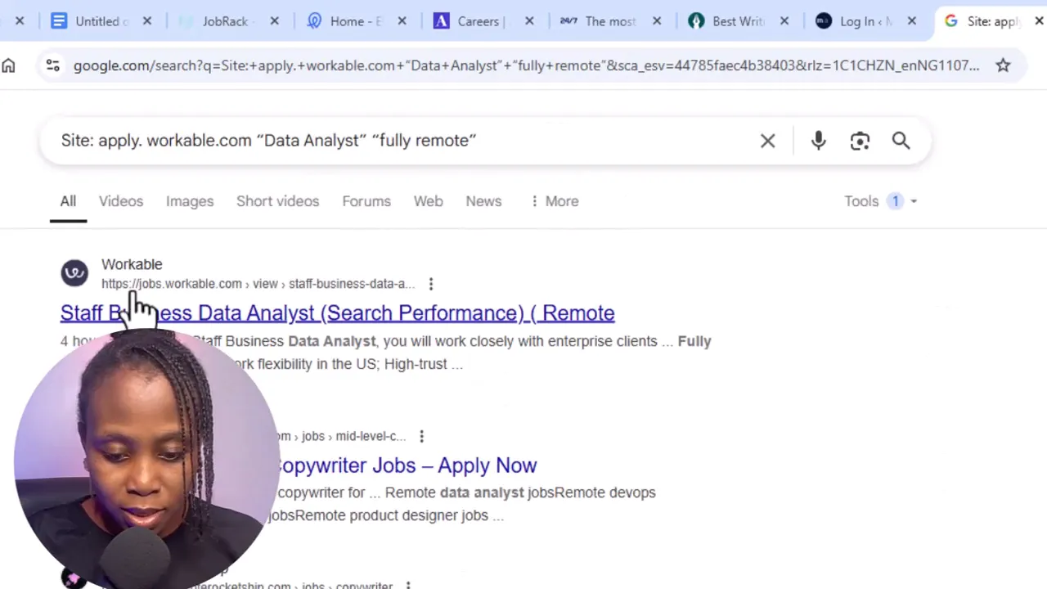Click the magnifying glass search button
This screenshot has width=1047, height=589.
pos(901,141)
